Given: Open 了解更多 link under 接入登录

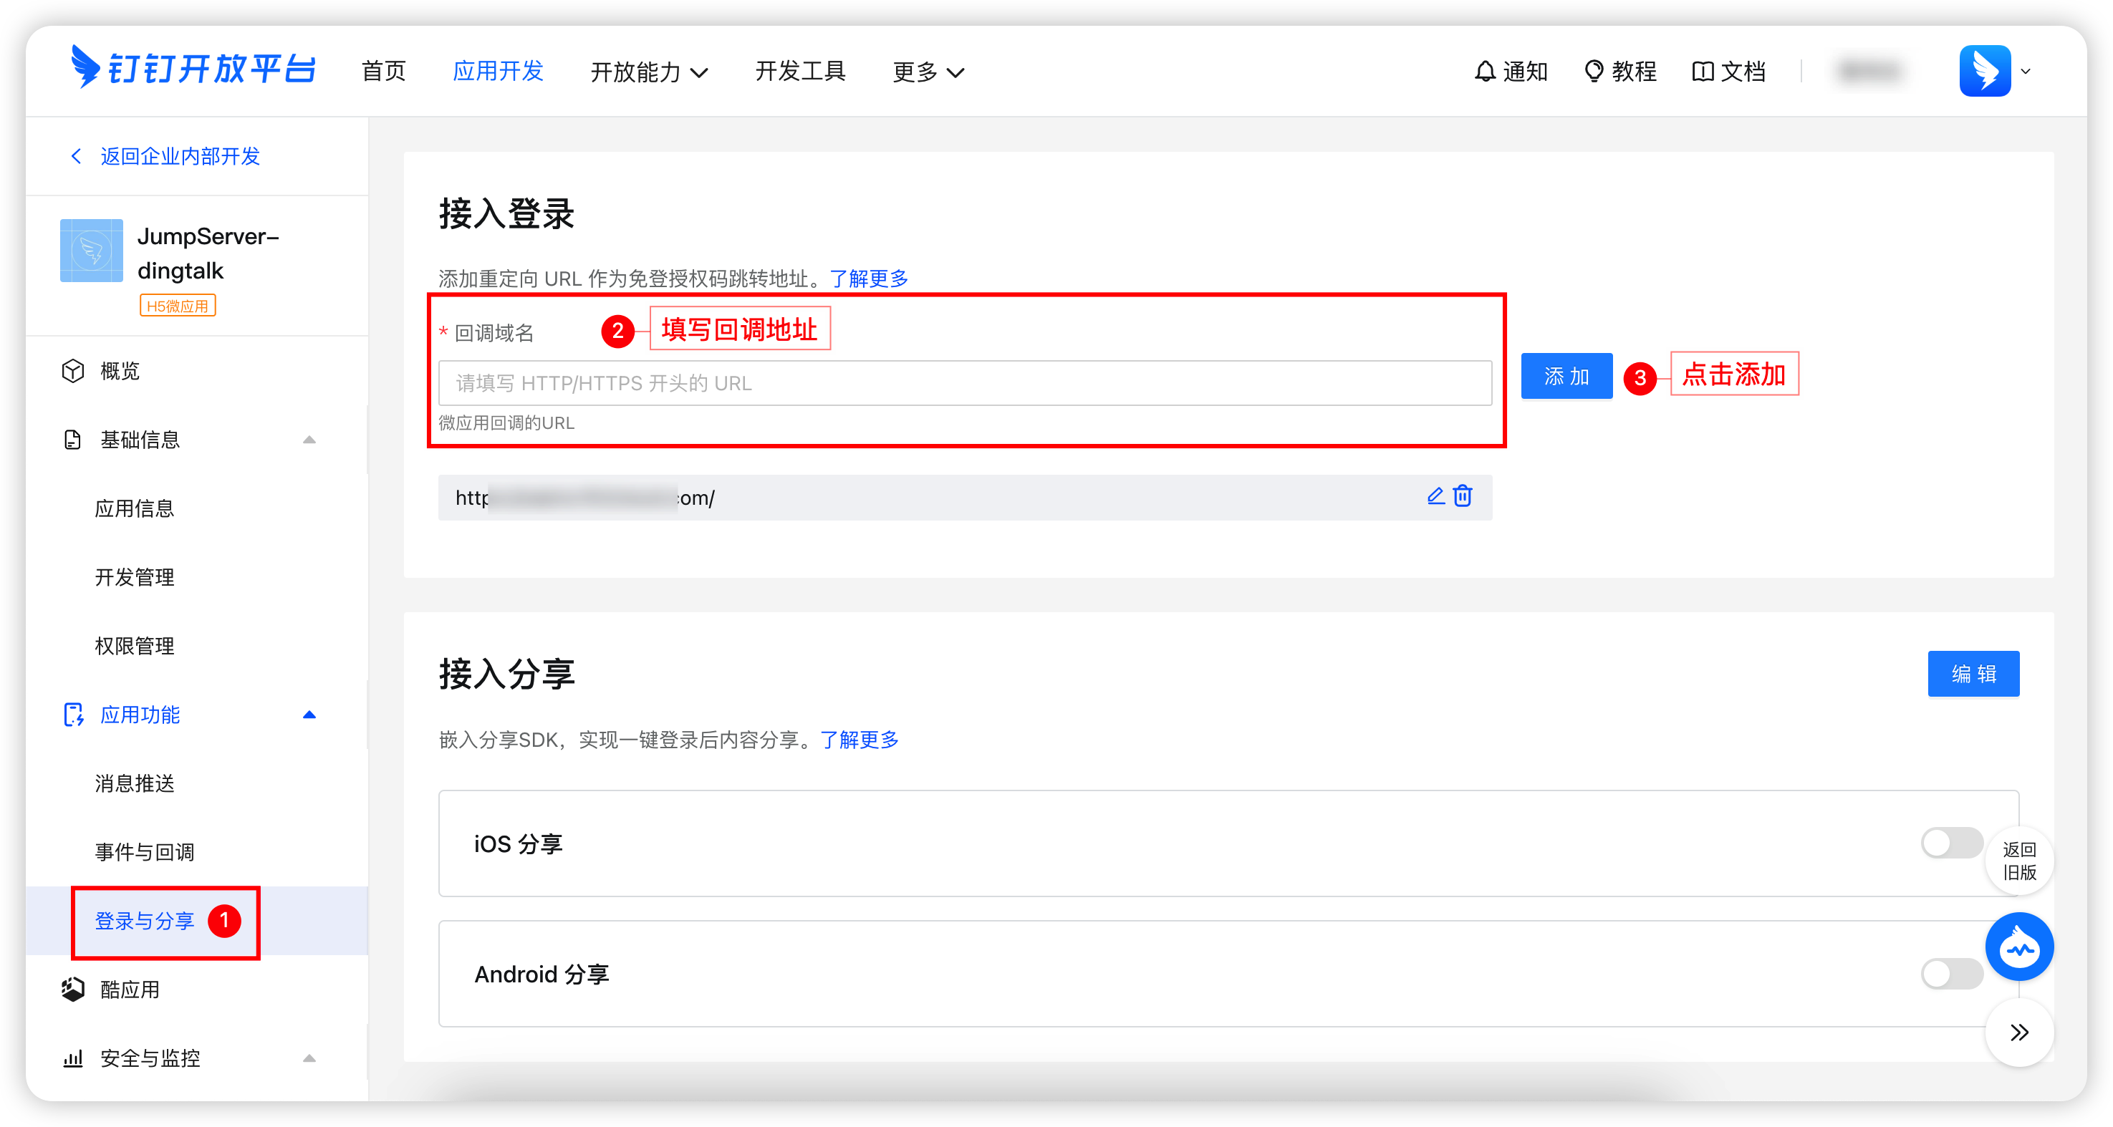Looking at the screenshot, I should (x=869, y=278).
